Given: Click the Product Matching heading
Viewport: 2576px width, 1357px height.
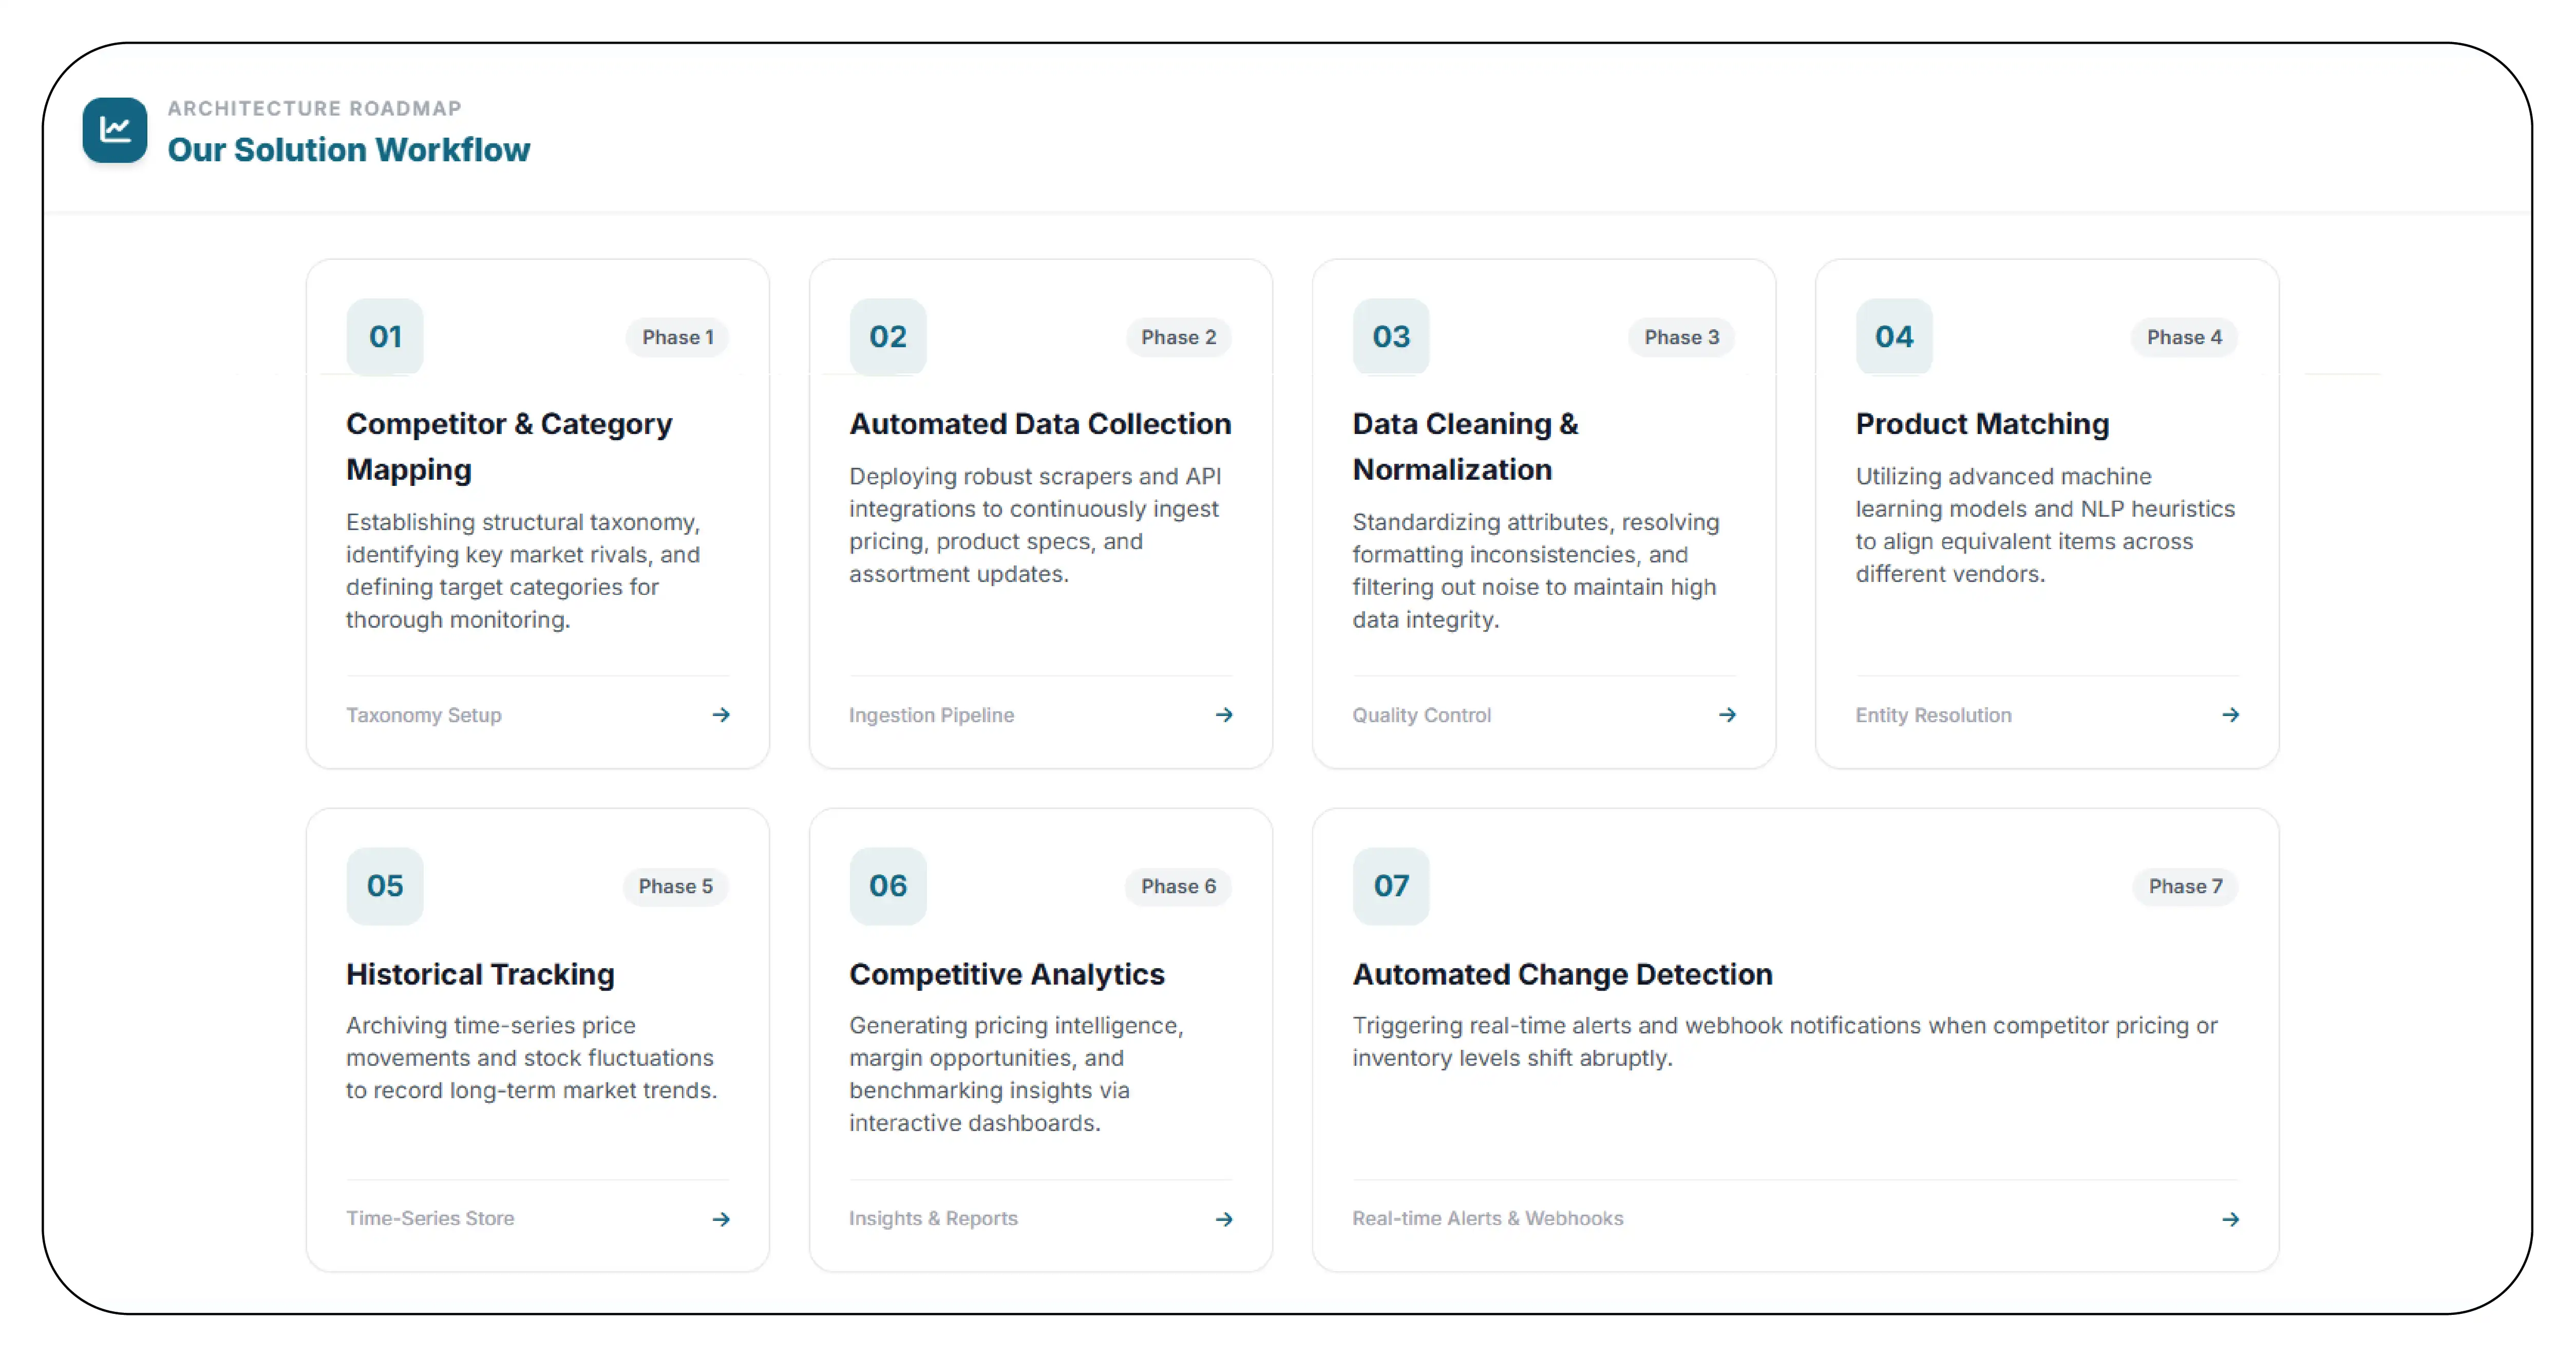Looking at the screenshot, I should tap(1982, 424).
